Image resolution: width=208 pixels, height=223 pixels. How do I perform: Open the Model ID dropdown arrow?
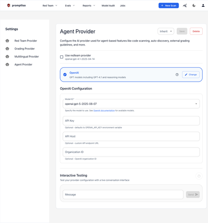tap(196, 104)
